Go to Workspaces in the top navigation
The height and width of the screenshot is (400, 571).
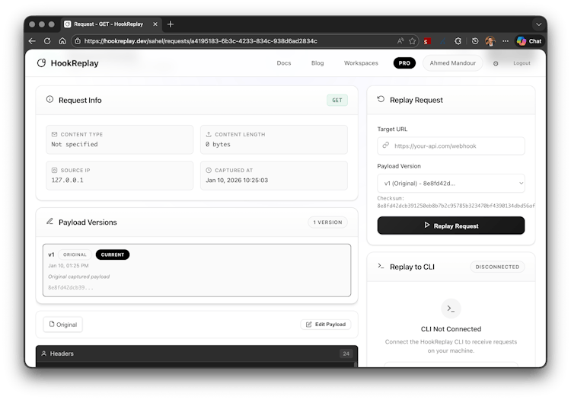click(x=361, y=63)
